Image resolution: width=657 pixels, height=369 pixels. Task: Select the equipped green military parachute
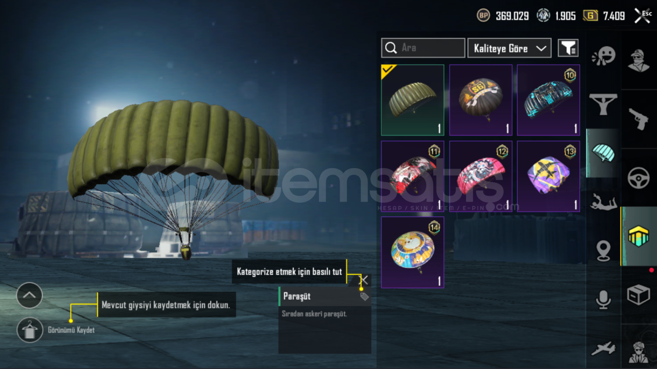(413, 100)
